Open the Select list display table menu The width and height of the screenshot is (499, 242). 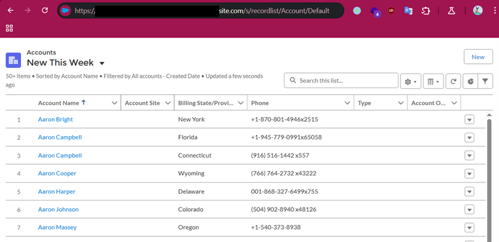coord(433,82)
